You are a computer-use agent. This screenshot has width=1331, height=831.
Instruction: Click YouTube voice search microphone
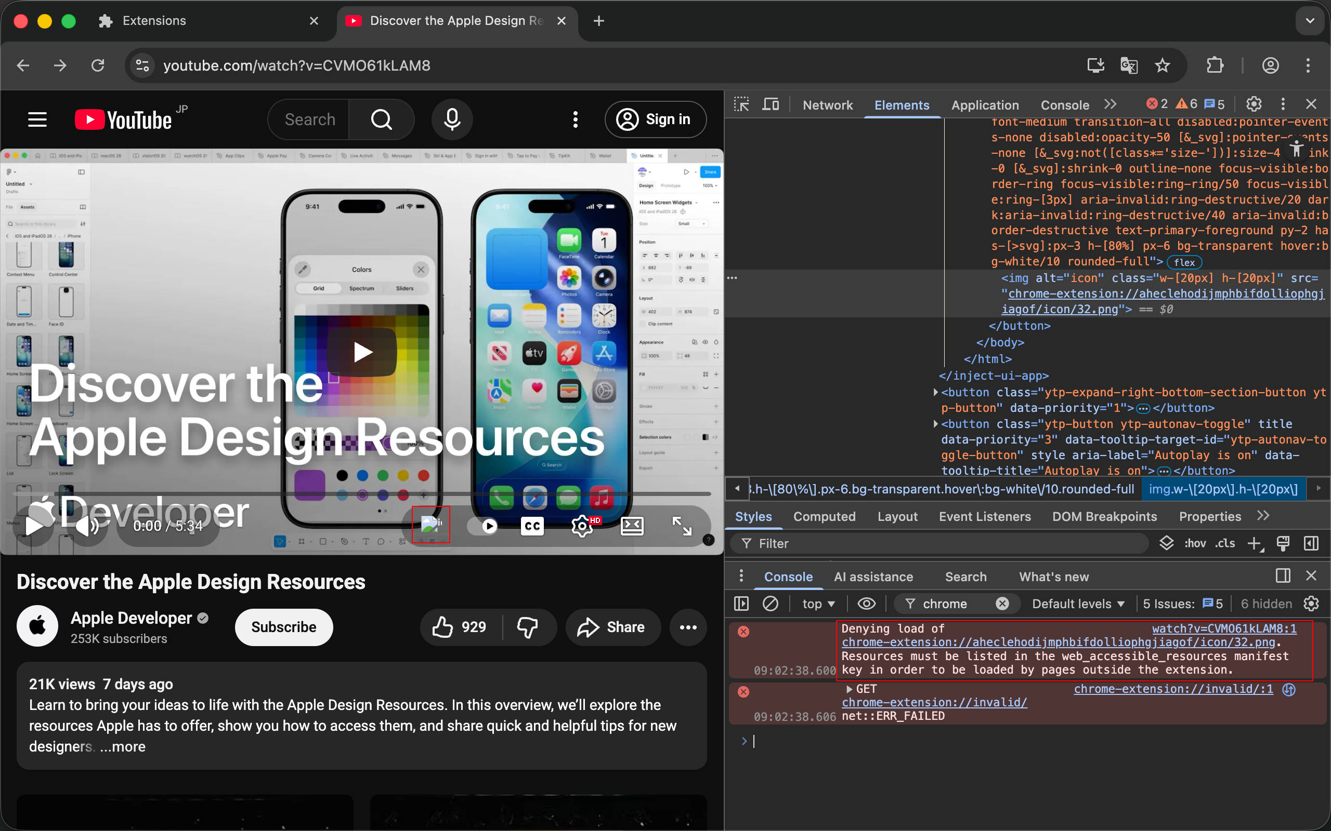(451, 119)
